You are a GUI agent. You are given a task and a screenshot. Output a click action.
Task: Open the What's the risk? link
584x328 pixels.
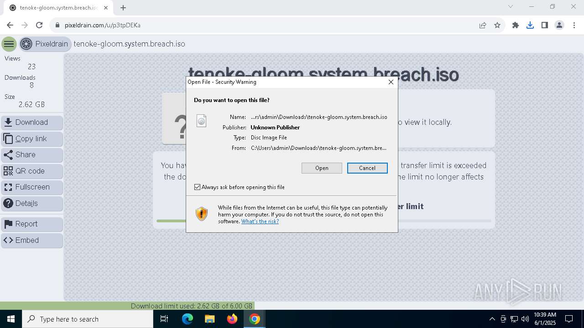(260, 221)
